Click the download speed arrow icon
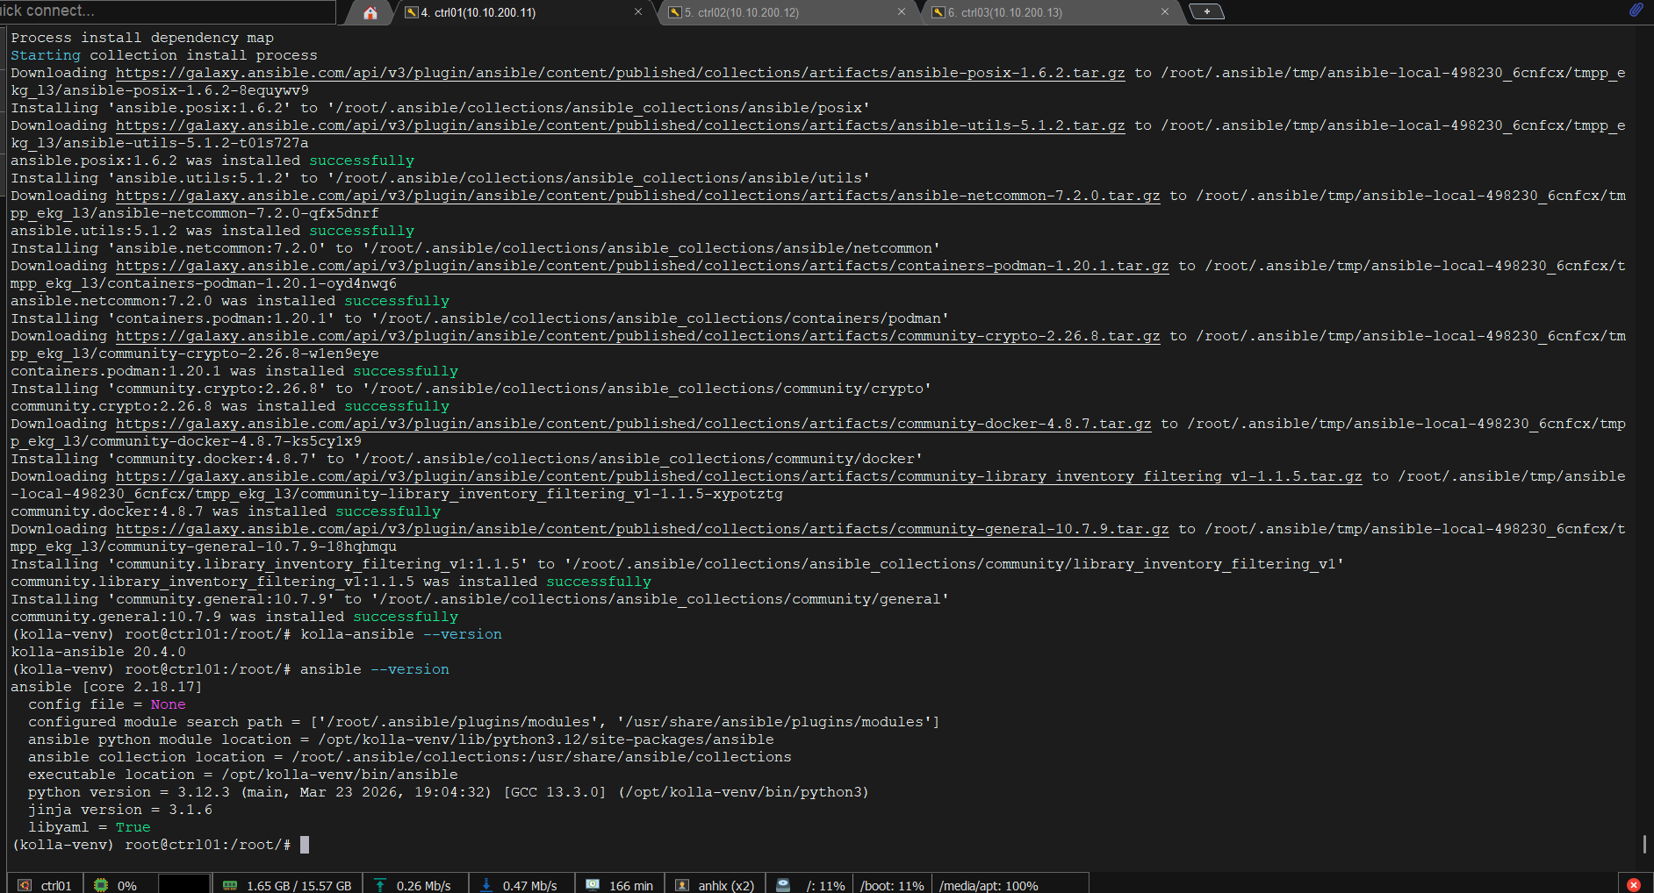 click(486, 885)
